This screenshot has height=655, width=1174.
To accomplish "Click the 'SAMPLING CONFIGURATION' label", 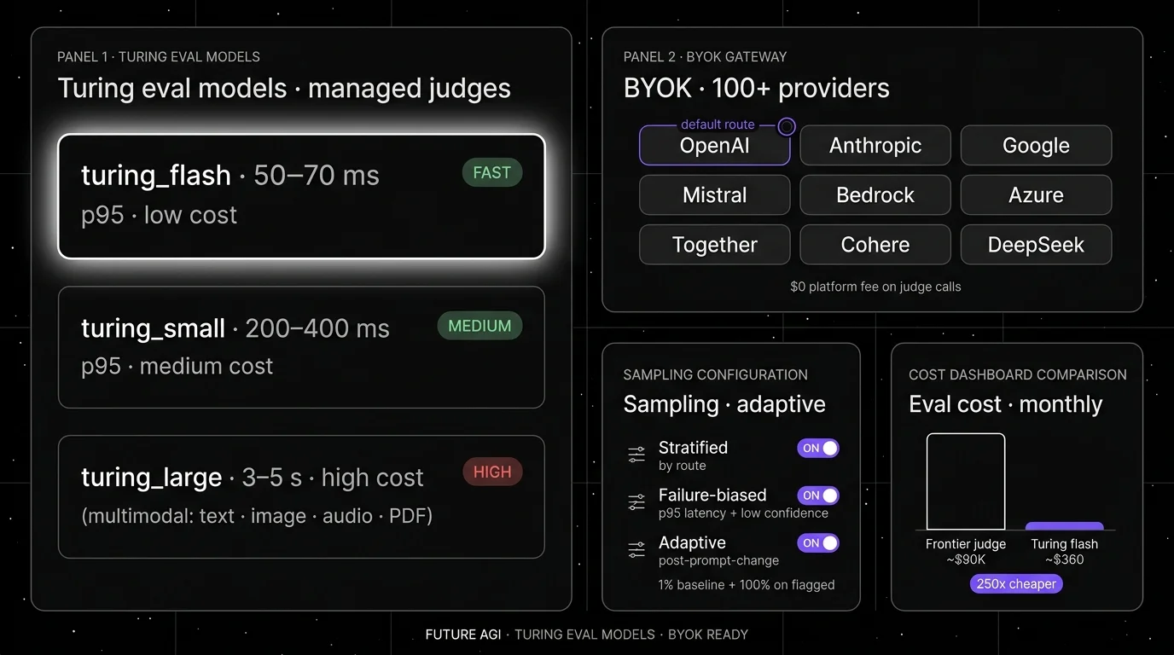I will 716,375.
